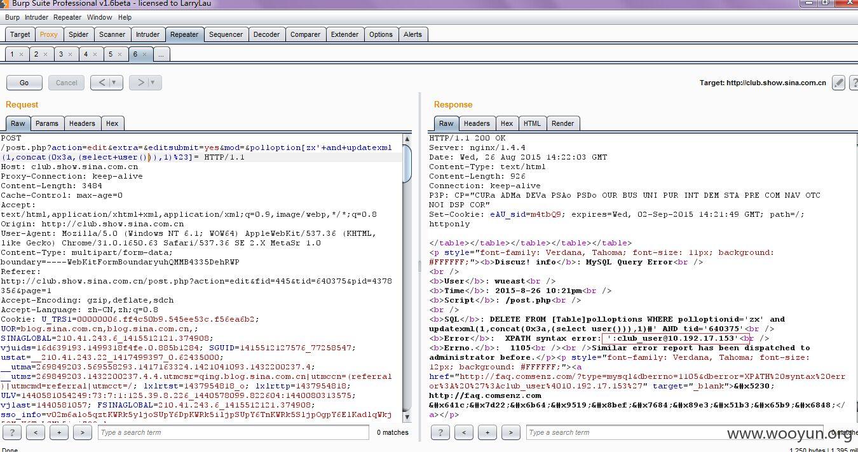This screenshot has width=858, height=452.
Task: Open the Window menu
Action: (x=99, y=17)
